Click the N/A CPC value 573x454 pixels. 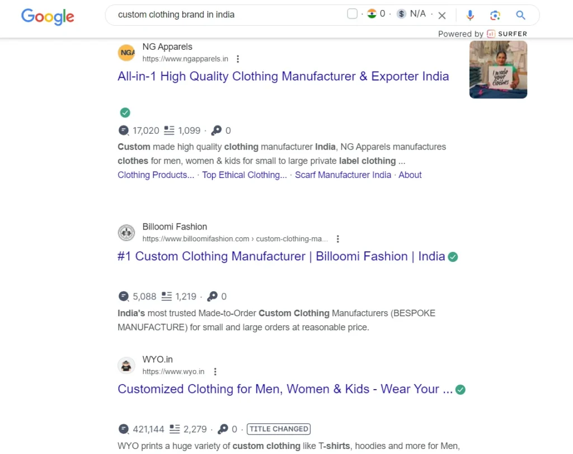click(x=417, y=14)
